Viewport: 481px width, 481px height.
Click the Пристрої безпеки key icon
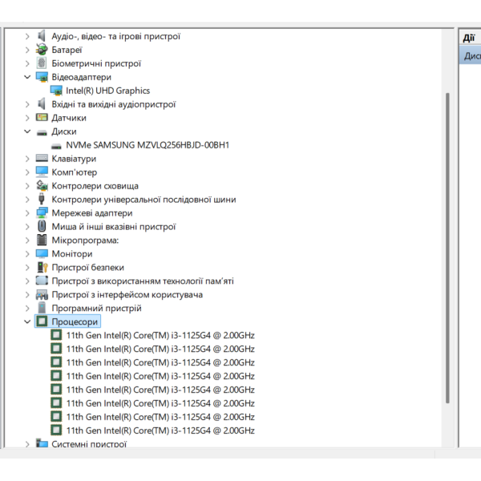(x=42, y=267)
